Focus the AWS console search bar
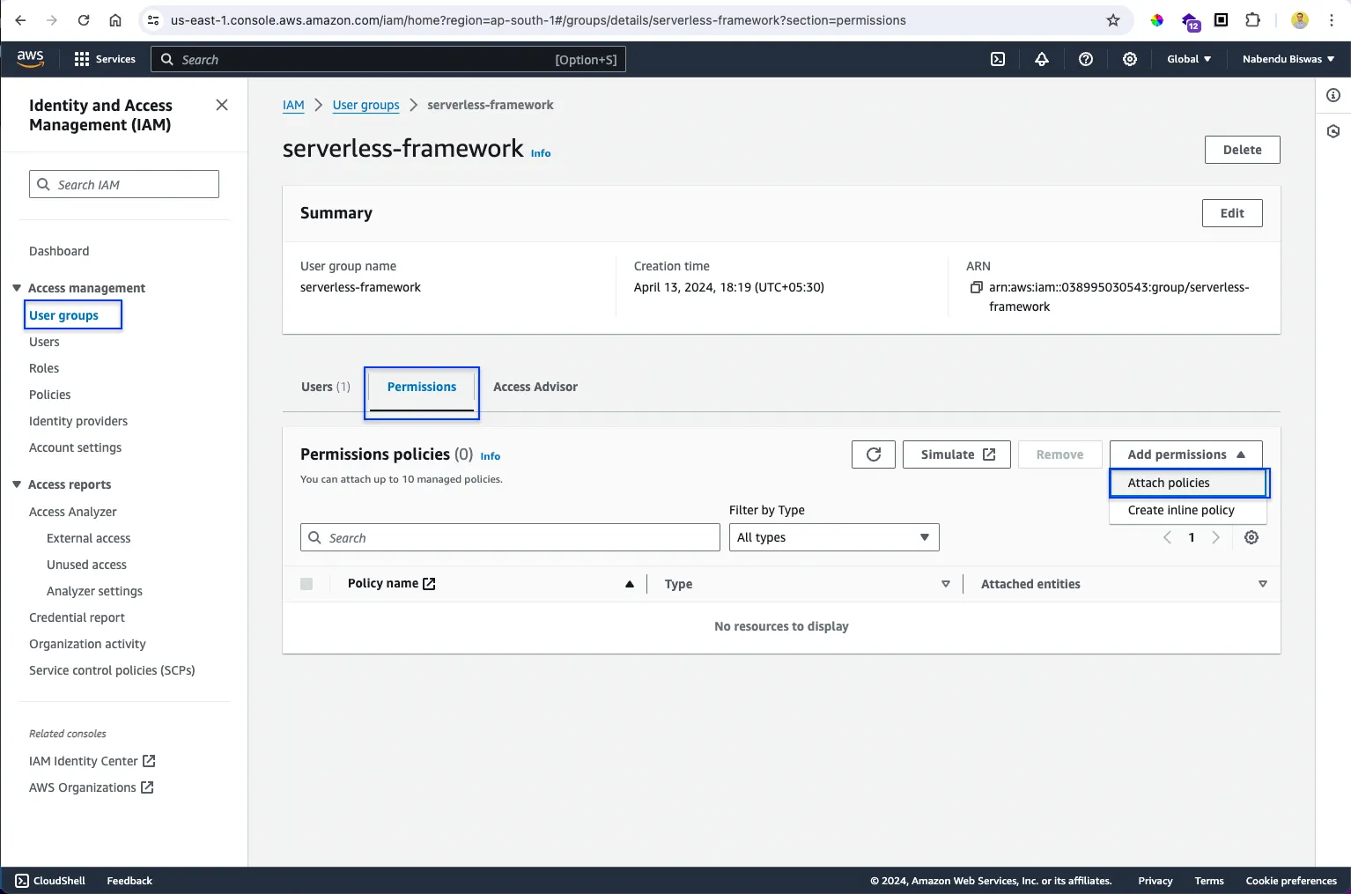 click(x=388, y=59)
